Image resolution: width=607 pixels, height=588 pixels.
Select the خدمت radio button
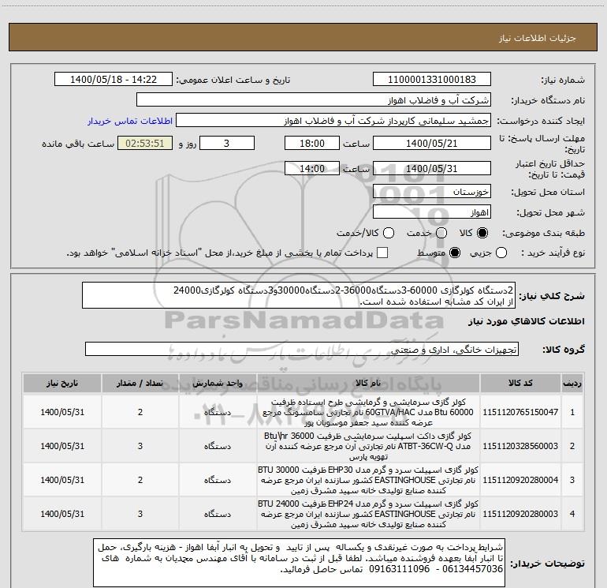[x=441, y=233]
